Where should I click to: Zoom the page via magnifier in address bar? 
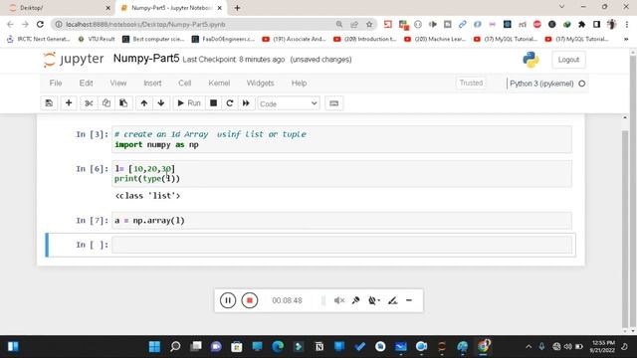338,24
